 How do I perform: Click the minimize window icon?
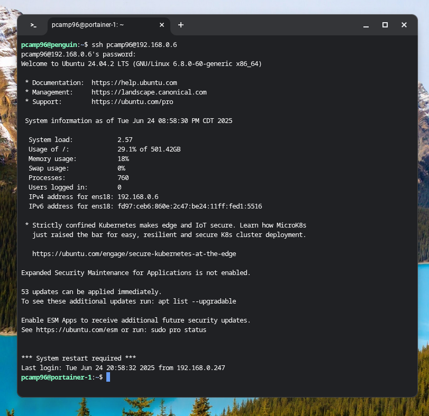366,25
